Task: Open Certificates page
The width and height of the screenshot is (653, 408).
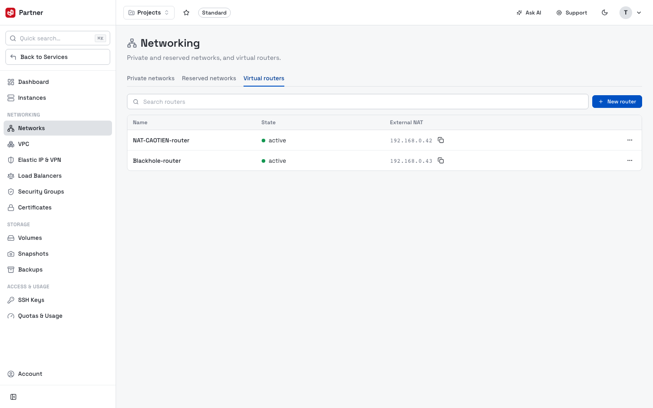Action: point(58,208)
